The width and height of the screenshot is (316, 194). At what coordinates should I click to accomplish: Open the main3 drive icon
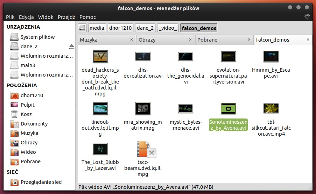[x=14, y=65]
